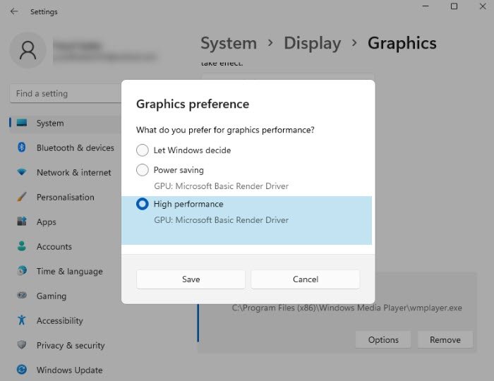Open Privacy & security shield icon
This screenshot has width=494, height=381.
(22, 345)
